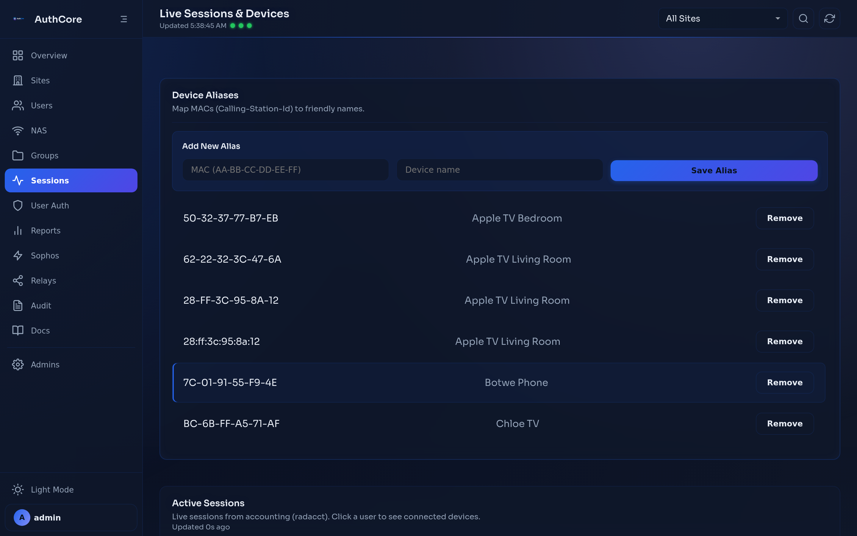Select the User Auth shield icon

pos(18,205)
